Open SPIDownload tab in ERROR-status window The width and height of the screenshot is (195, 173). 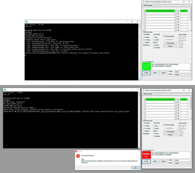coord(148,94)
